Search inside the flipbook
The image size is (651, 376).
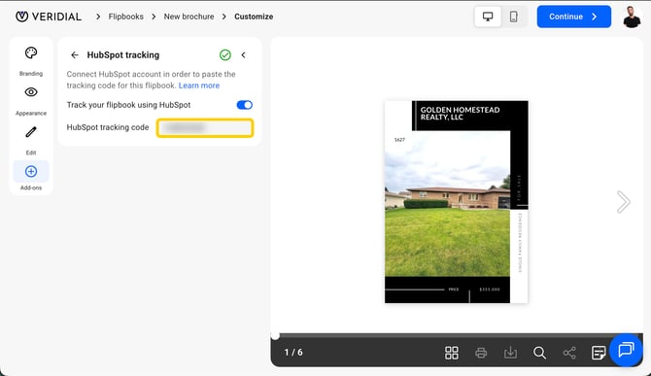[539, 353]
